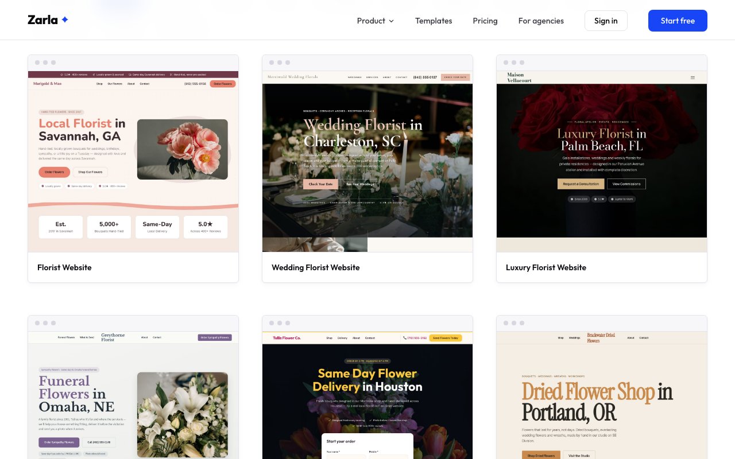Screen dimensions: 735x459
Task: Click the Wedding Florist Website title text
Action: coord(316,267)
